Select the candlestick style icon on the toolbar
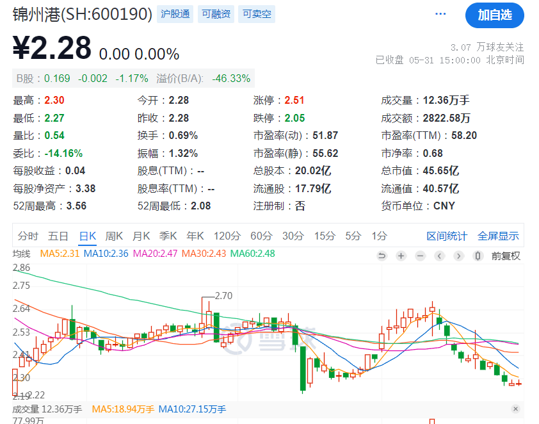 (x=477, y=256)
